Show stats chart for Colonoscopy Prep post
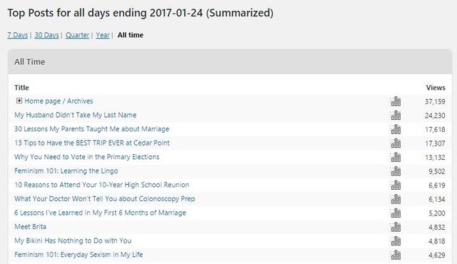 pyautogui.click(x=396, y=199)
